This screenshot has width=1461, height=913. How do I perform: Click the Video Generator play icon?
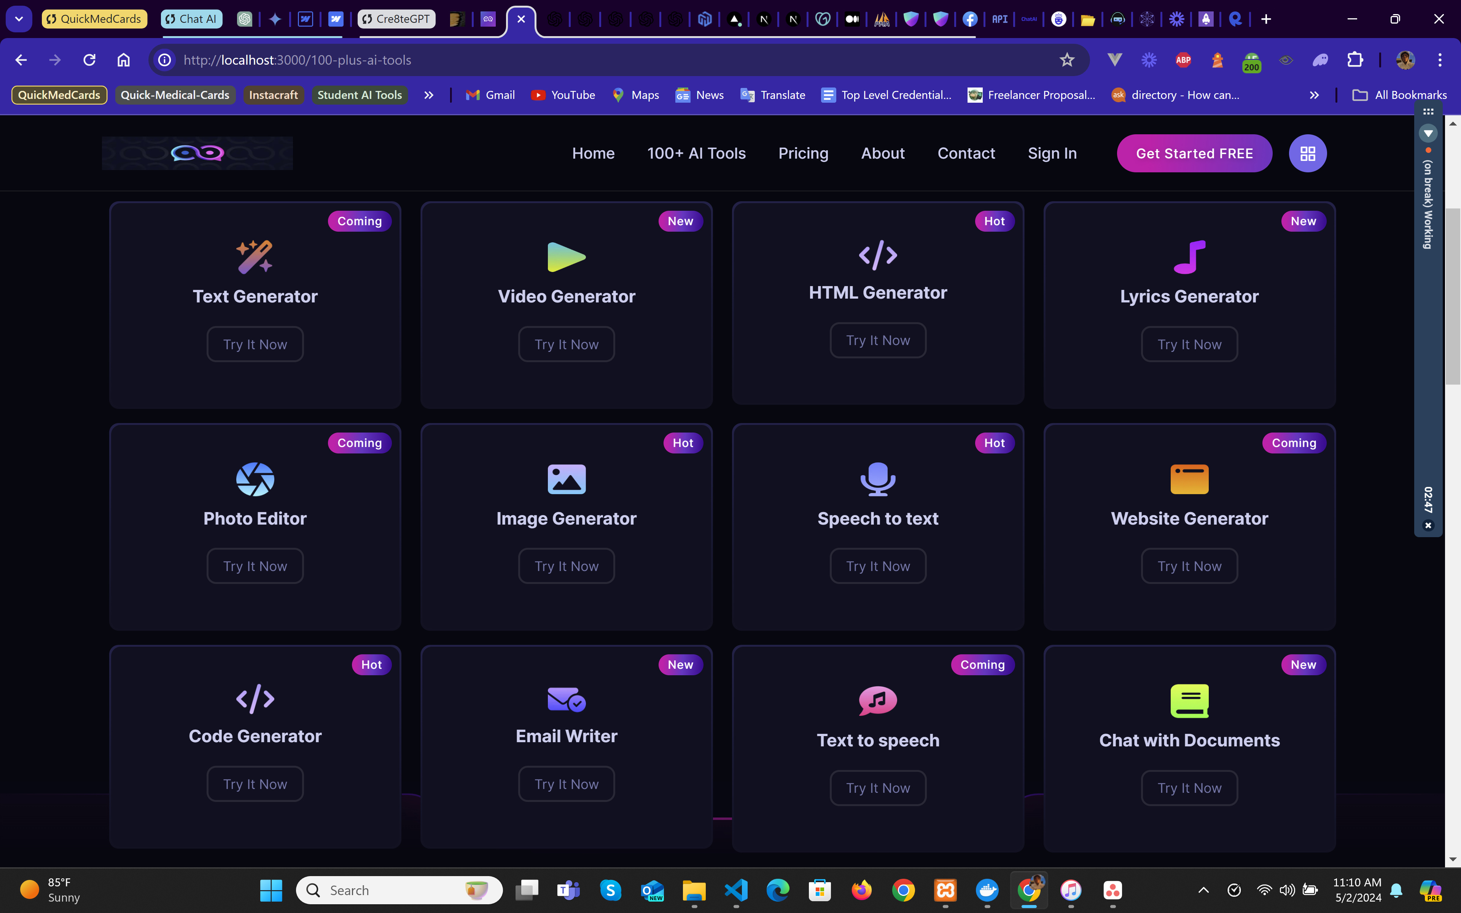[566, 257]
